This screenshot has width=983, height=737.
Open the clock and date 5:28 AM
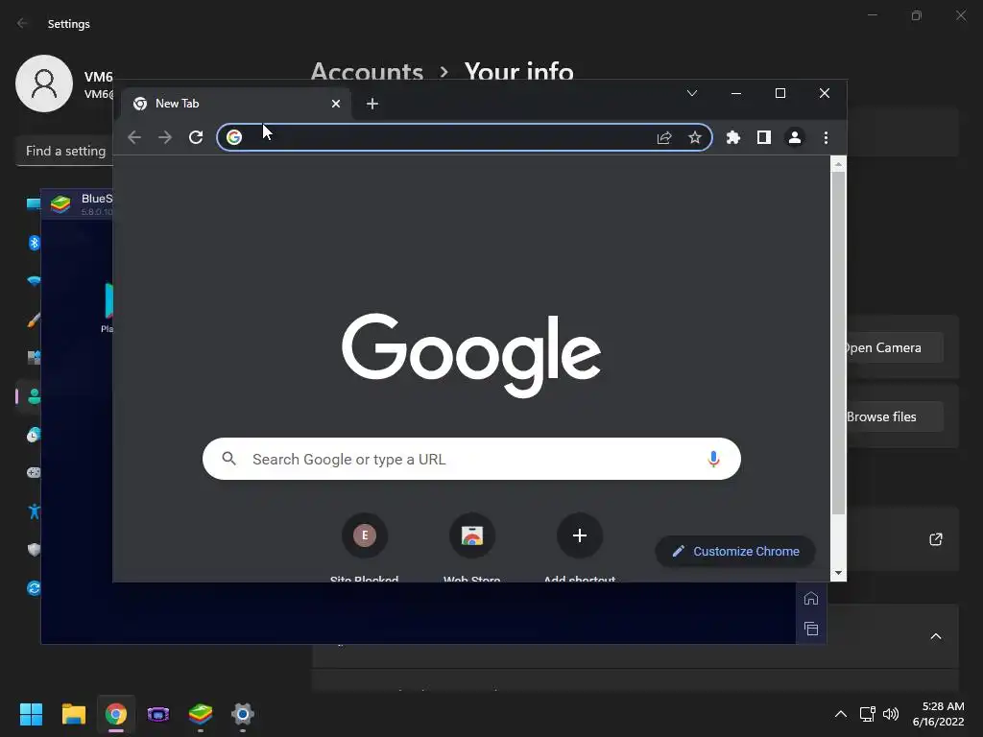click(x=938, y=714)
